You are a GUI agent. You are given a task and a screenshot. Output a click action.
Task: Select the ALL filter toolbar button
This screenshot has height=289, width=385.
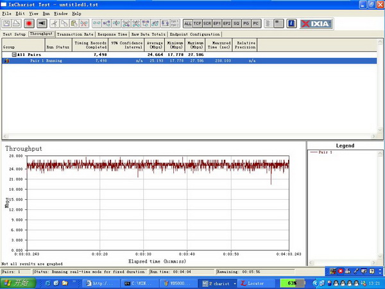(188, 23)
